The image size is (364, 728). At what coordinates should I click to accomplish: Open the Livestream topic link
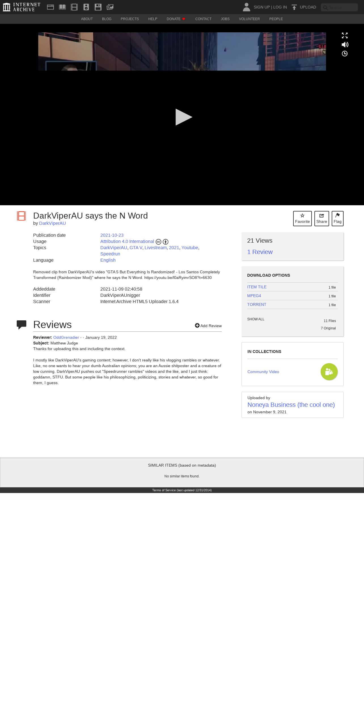coord(156,248)
